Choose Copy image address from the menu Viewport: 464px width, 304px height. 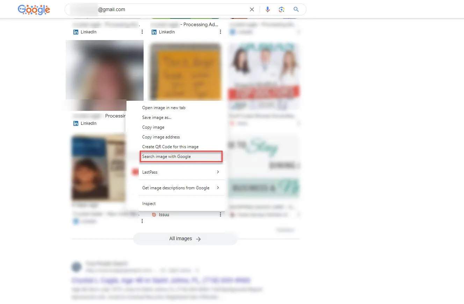161,137
